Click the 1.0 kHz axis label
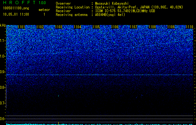Screen dimensions: 196x125 [2, 56]
